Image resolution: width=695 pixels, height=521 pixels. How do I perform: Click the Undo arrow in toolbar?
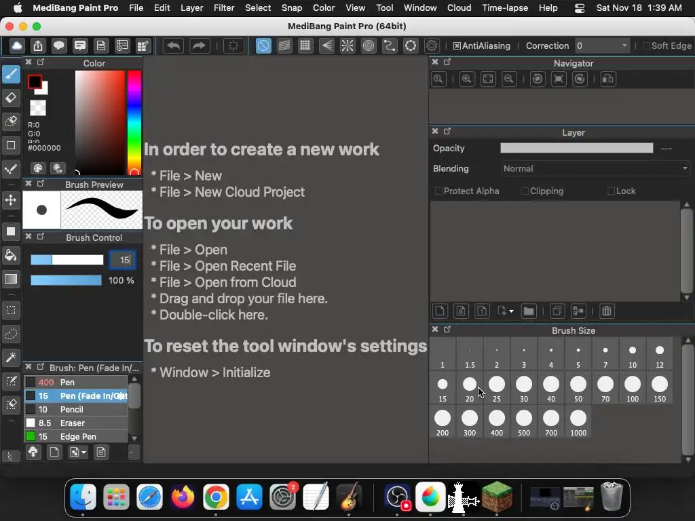pos(173,45)
